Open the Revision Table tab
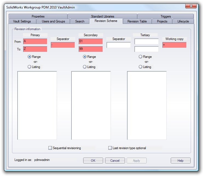The width and height of the screenshot is (203, 176). pos(137,21)
